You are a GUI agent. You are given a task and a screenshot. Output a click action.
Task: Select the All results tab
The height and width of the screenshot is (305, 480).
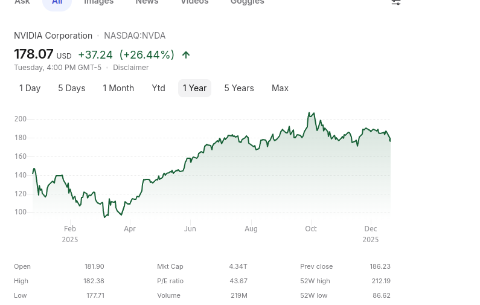click(x=57, y=3)
